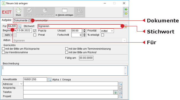Click the magnifier at Telefon row

pyautogui.click(x=120, y=92)
